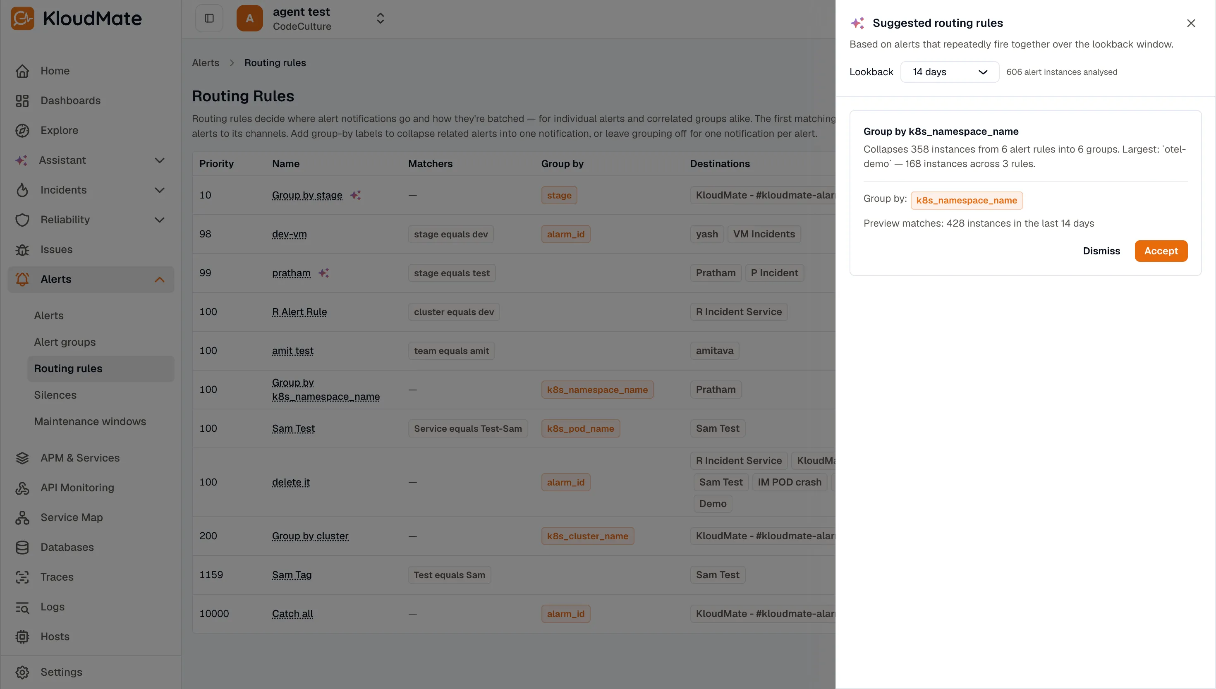Open Explore using the compass icon

22,131
